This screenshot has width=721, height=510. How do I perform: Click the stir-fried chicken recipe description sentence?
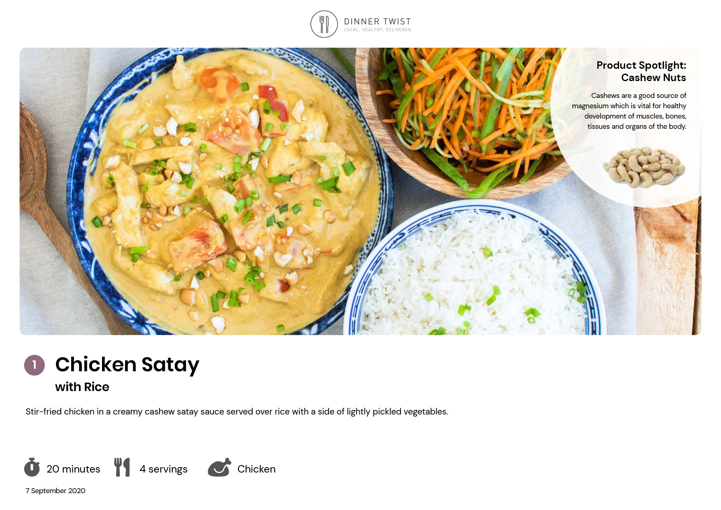pos(237,412)
